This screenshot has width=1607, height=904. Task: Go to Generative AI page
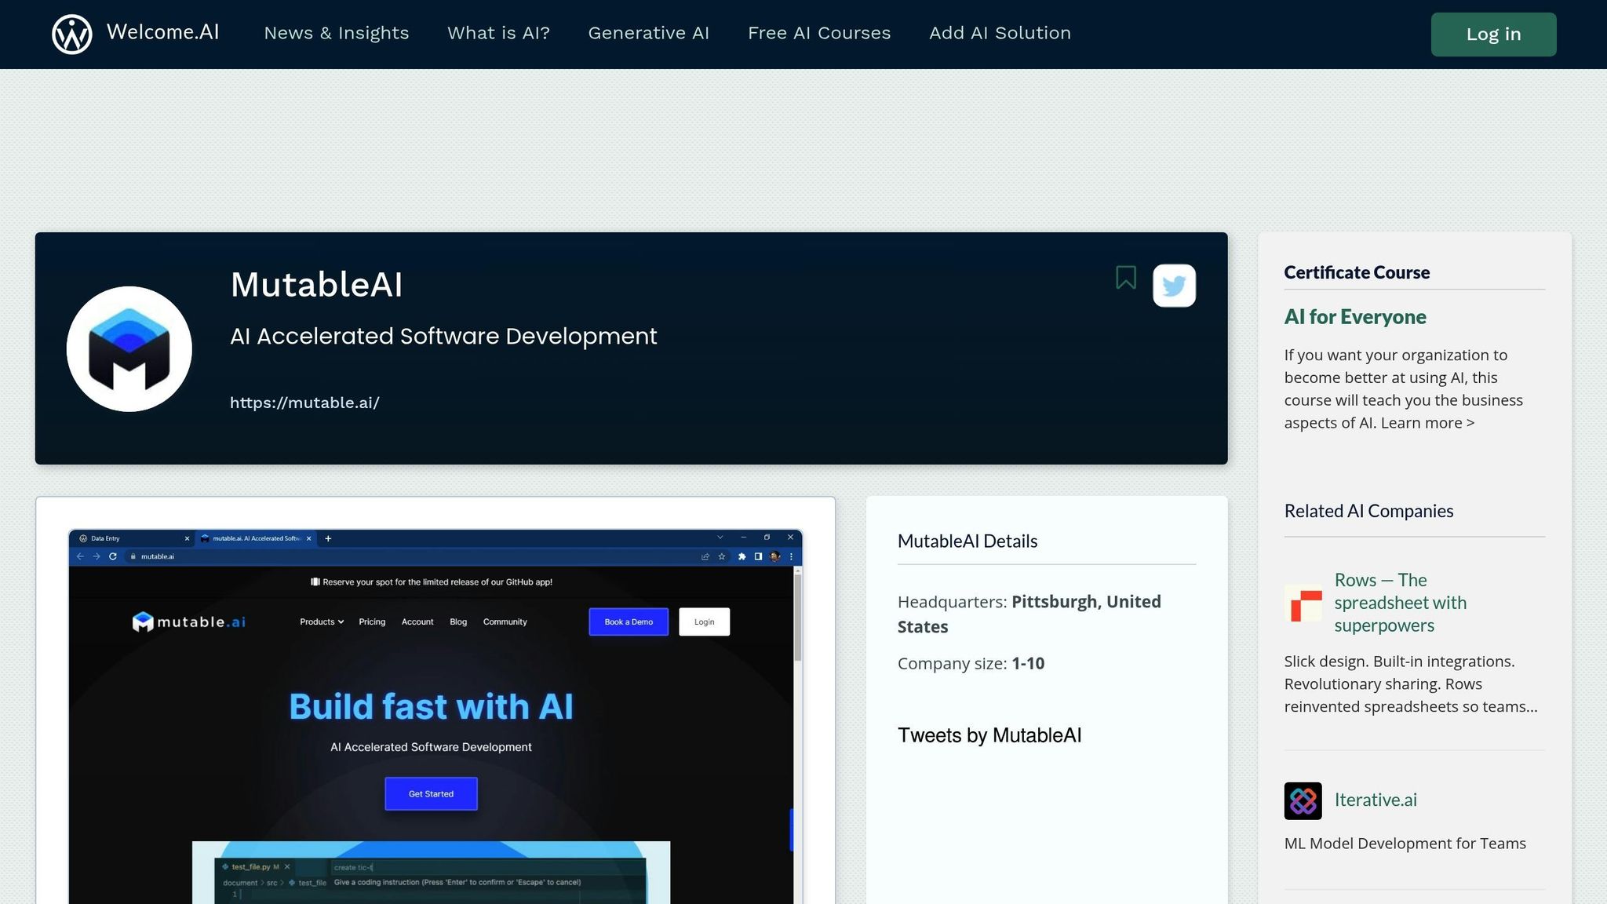click(649, 33)
